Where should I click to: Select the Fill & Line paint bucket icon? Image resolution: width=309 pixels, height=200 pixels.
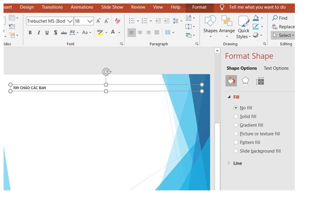coord(231,81)
